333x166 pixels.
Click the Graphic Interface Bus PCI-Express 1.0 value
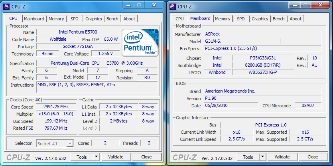click(x=271, y=125)
